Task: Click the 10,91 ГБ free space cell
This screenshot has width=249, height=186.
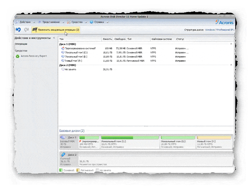Action: (x=121, y=61)
